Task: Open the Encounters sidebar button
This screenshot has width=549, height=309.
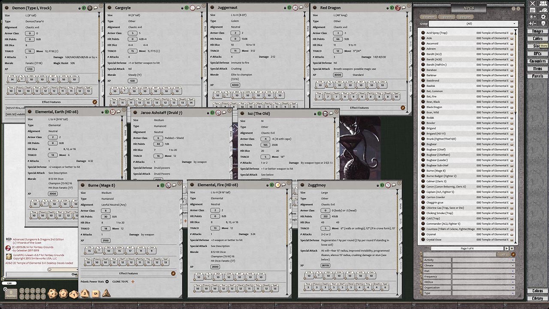Action: pos(537,61)
